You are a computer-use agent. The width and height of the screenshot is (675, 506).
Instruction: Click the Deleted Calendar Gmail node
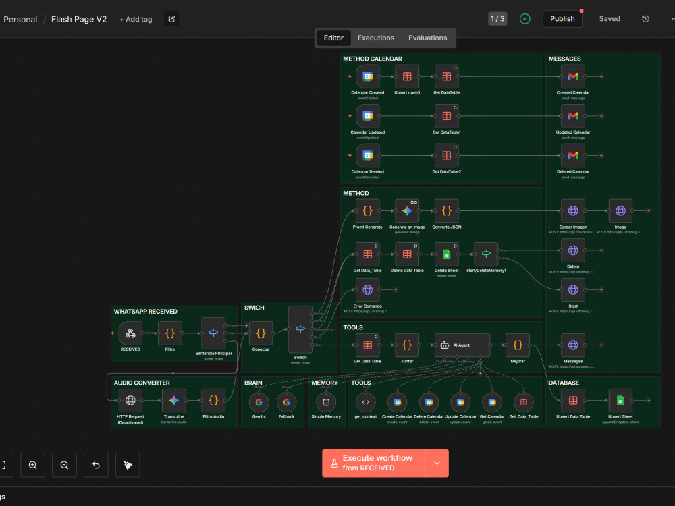coord(573,156)
